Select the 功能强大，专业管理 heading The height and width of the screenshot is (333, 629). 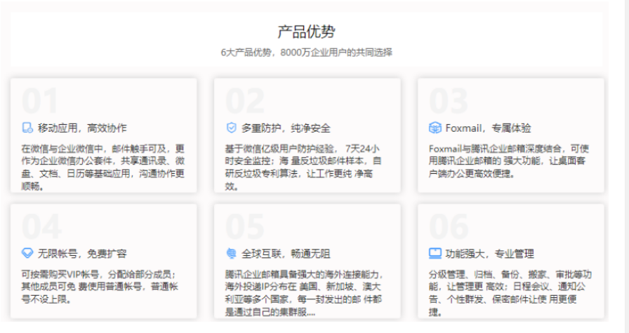click(489, 253)
